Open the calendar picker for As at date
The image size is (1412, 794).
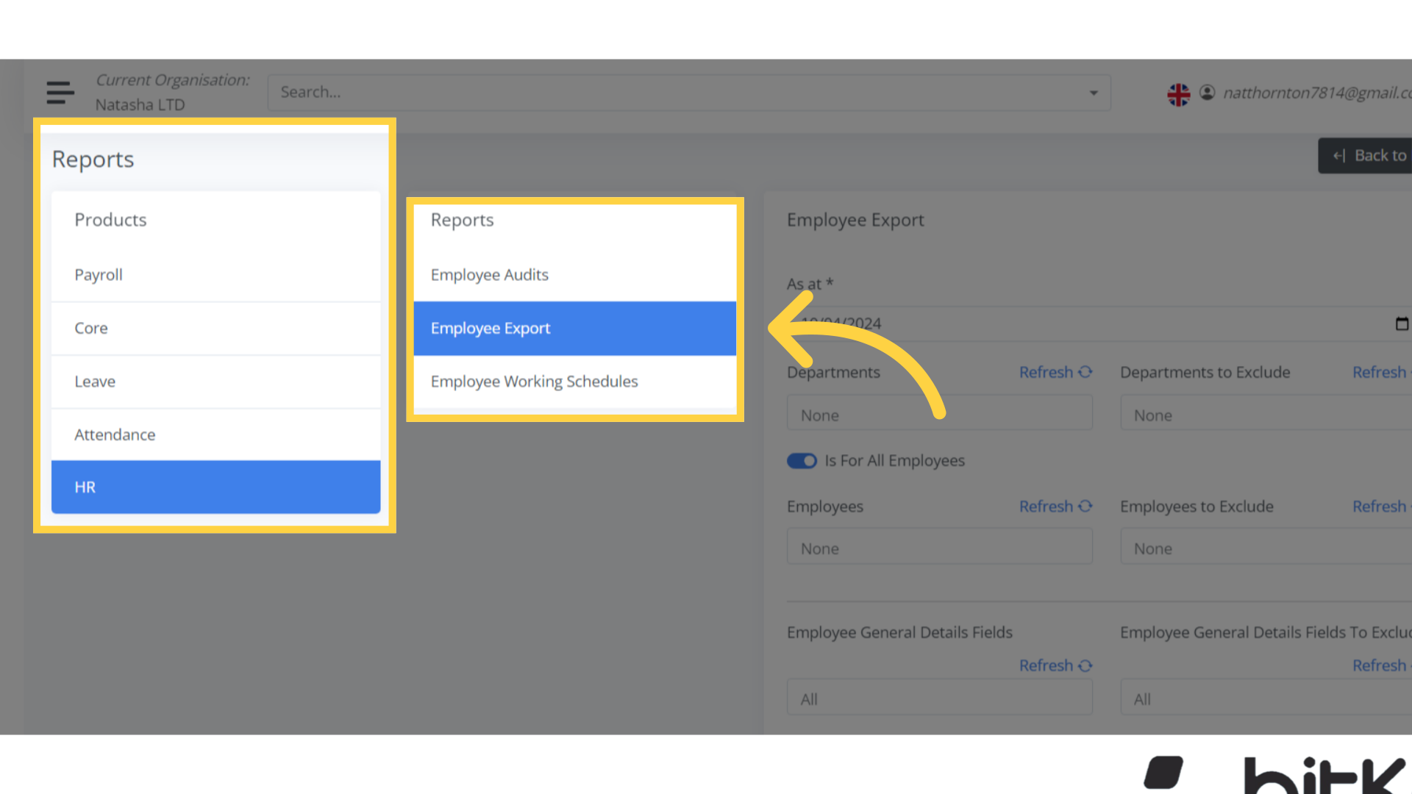[x=1401, y=323]
